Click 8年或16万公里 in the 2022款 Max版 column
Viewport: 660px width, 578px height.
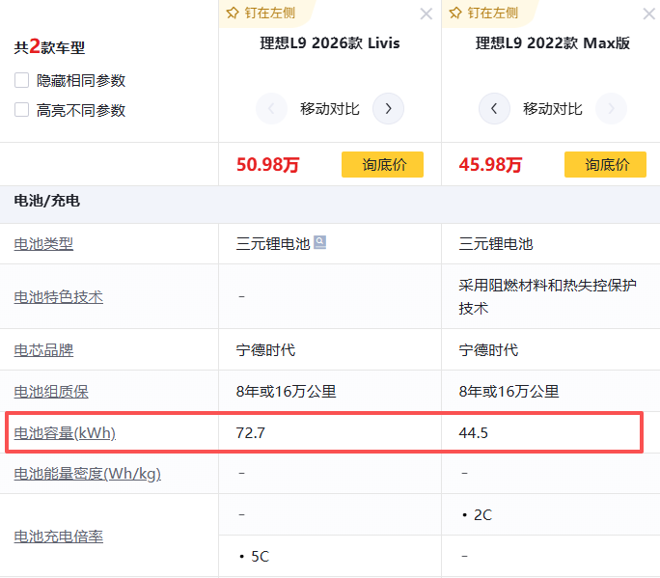509,392
